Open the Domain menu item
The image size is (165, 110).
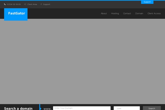coord(139,13)
